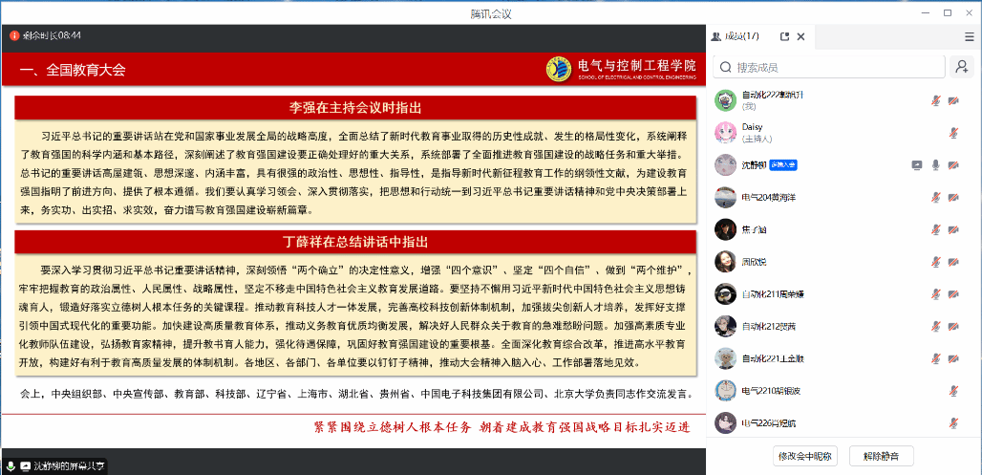The width and height of the screenshot is (982, 475).
Task: Click the 修改会中昵称 button
Action: [806, 456]
